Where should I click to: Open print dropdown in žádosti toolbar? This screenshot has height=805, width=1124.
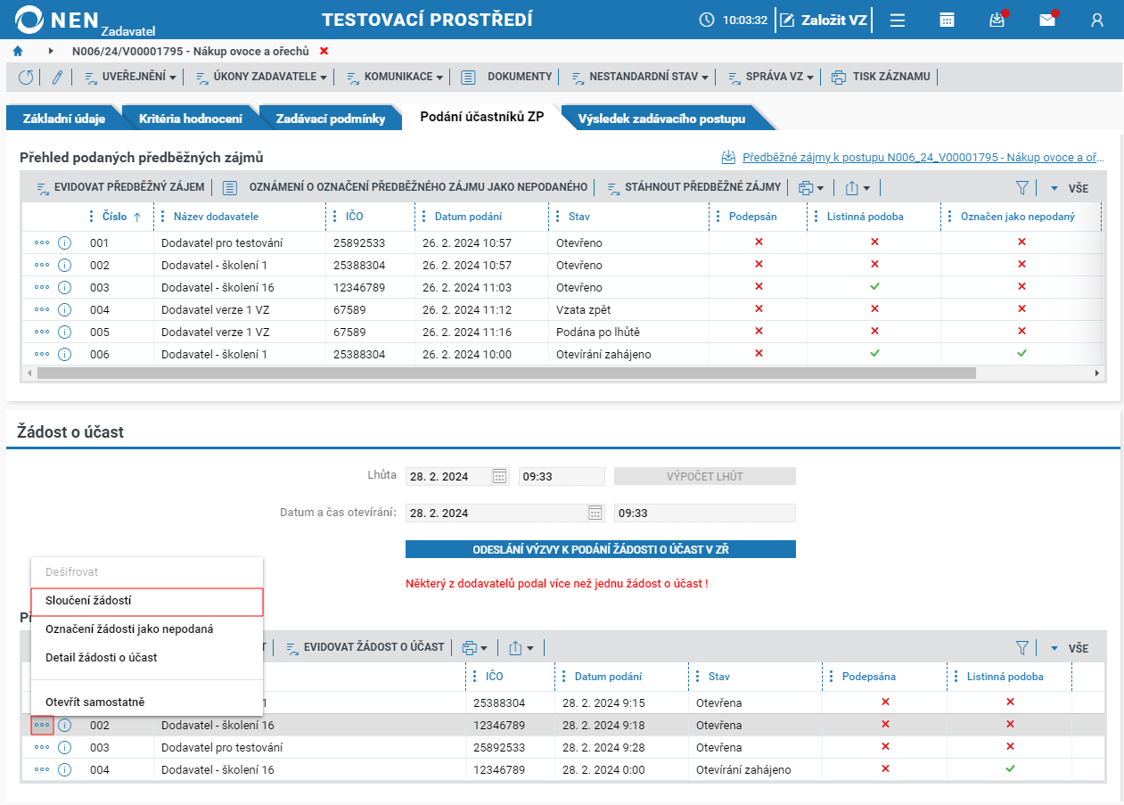pyautogui.click(x=475, y=648)
